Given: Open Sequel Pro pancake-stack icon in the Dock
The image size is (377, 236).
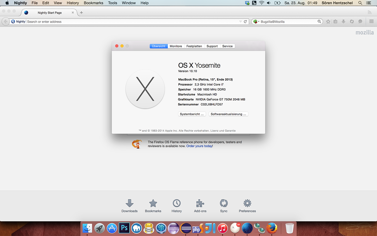Looking at the screenshot, I should [149, 228].
